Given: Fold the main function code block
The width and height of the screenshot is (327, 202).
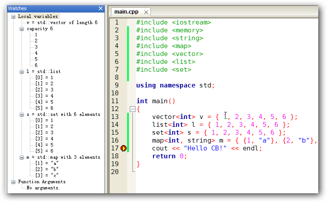Looking at the screenshot, I should 132,109.
